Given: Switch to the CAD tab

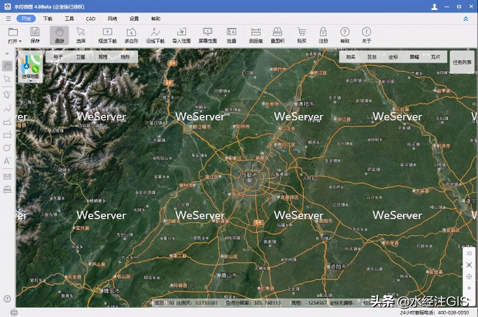Looking at the screenshot, I should [91, 19].
